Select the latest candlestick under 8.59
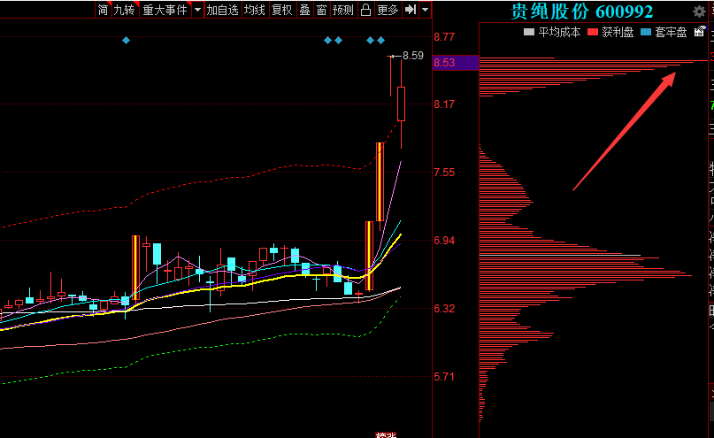This screenshot has width=714, height=438. [x=401, y=104]
